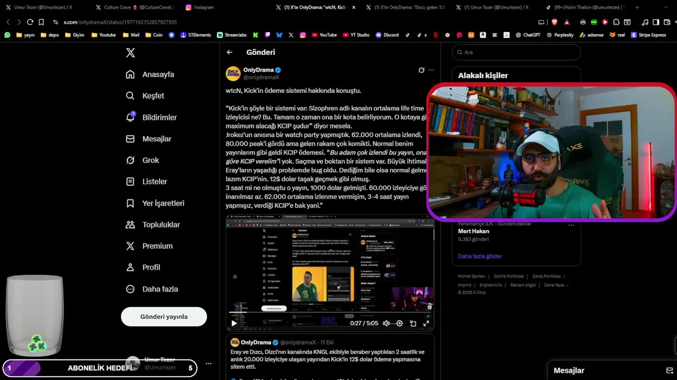
Task: Mute the video volume
Action: point(386,324)
